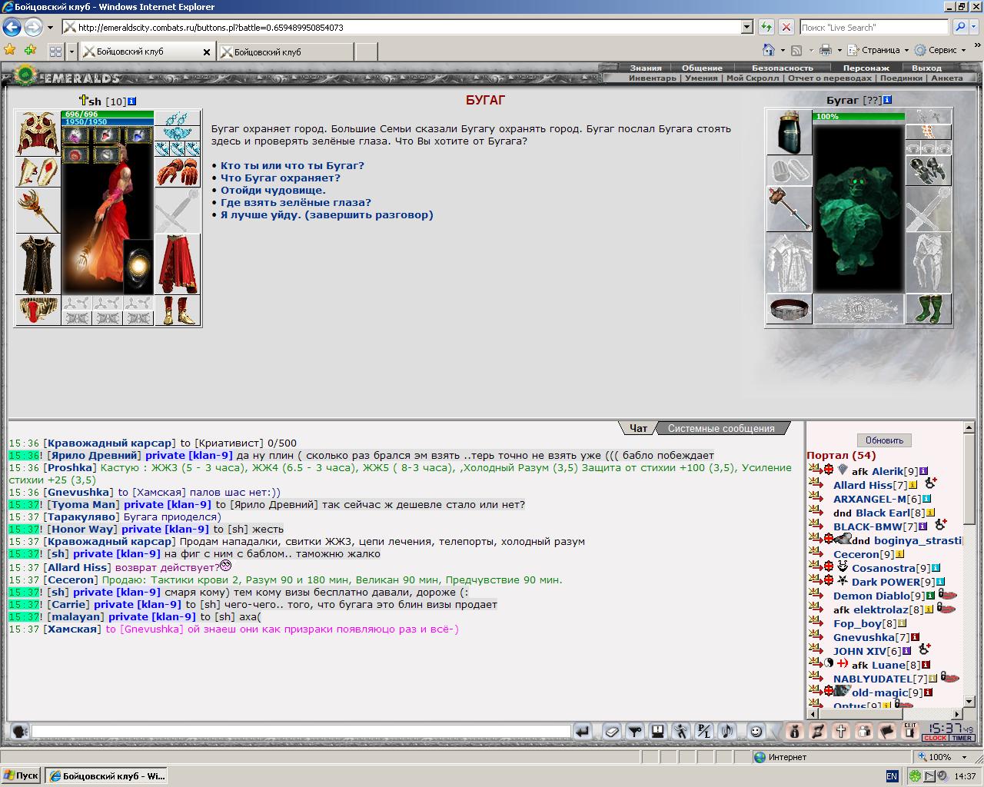
Task: Click the Refresh icon in IE toolbar
Action: (x=766, y=27)
